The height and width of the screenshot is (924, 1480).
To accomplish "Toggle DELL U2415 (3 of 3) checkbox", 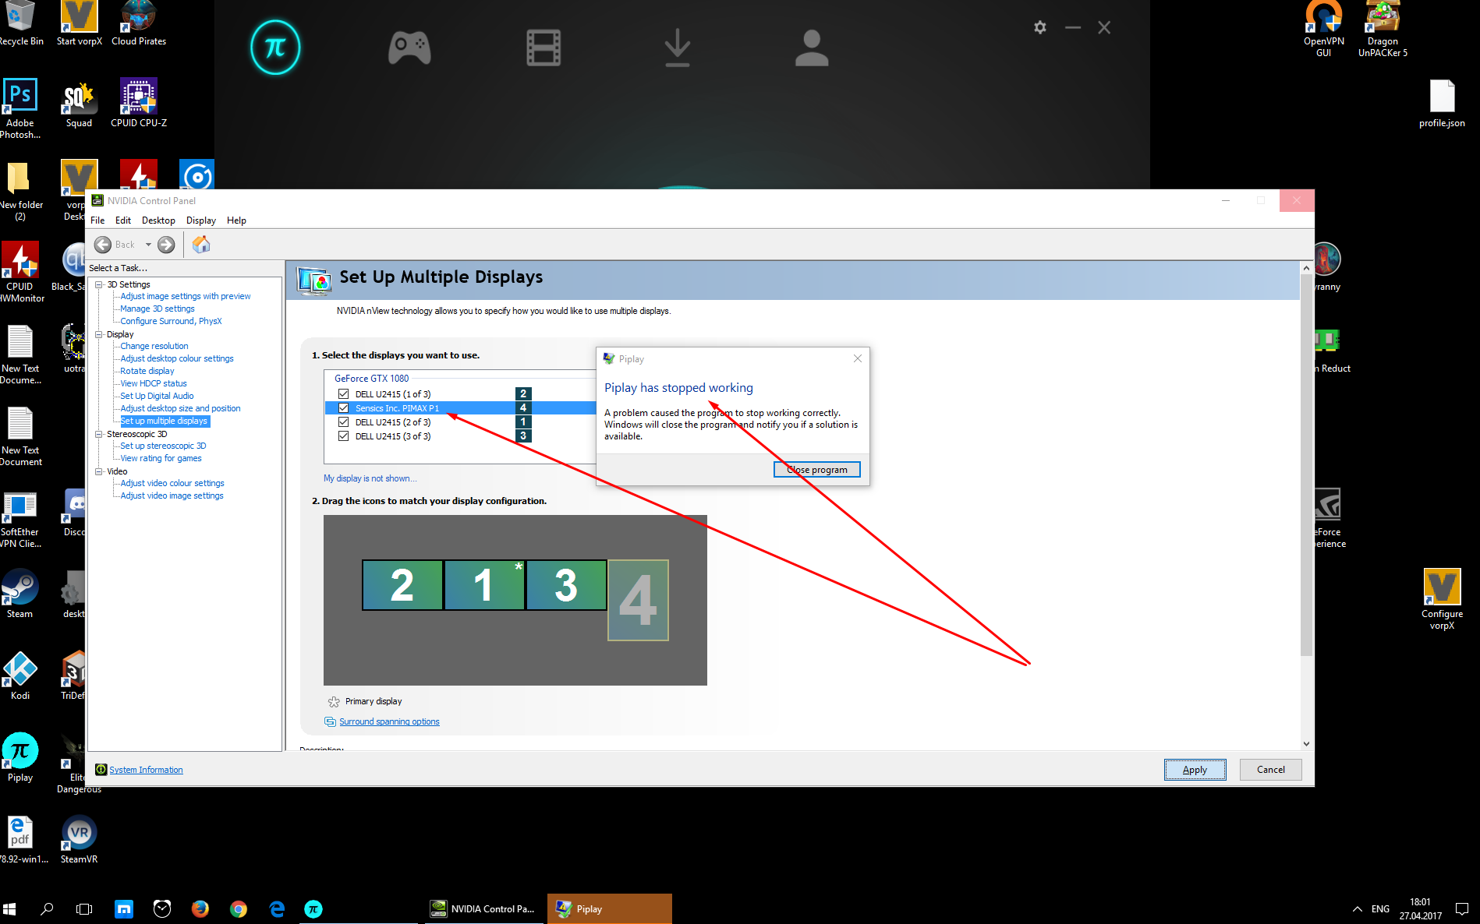I will coord(343,436).
